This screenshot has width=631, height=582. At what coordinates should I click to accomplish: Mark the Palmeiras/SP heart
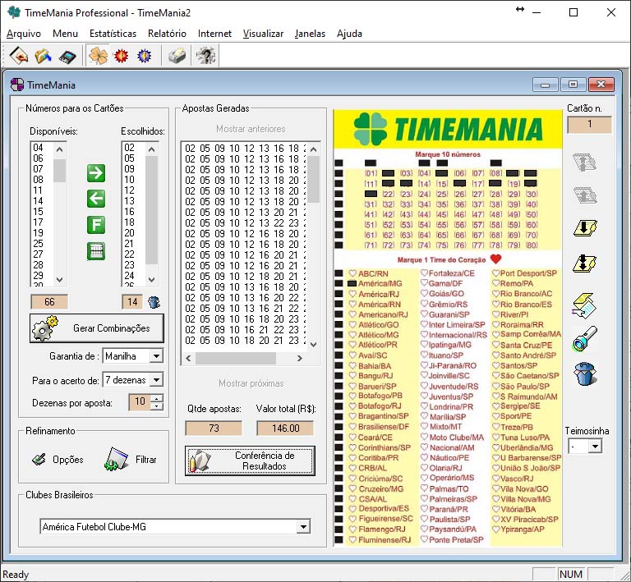(424, 499)
